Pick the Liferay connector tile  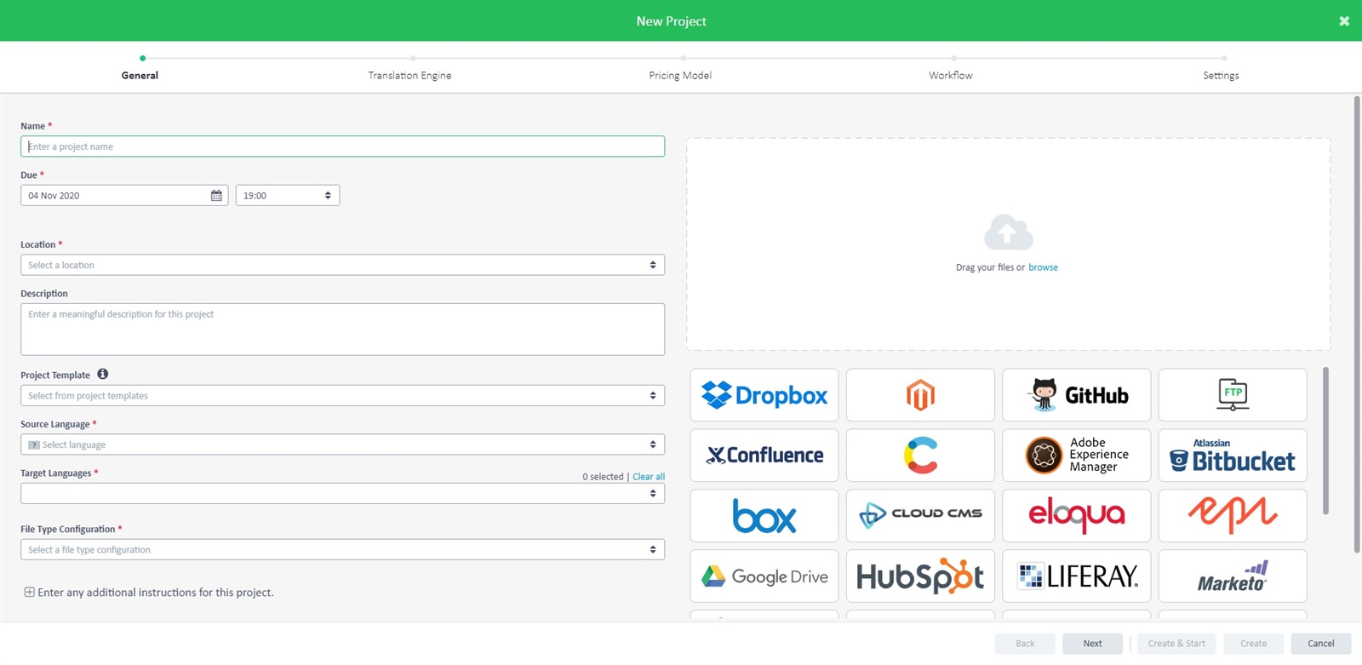click(x=1076, y=576)
